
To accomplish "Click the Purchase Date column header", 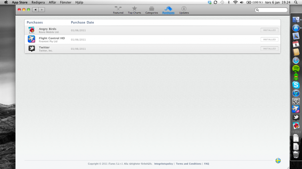I will pyautogui.click(x=83, y=22).
